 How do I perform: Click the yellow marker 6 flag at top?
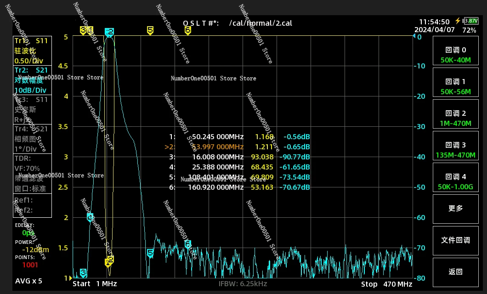[x=188, y=30]
